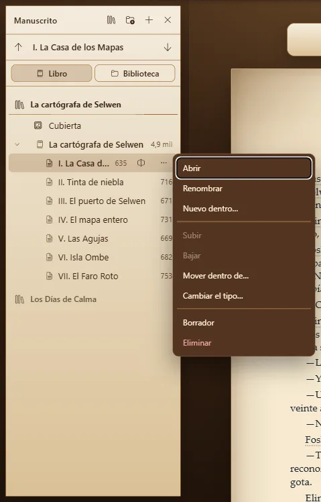321x502 pixels.
Task: Switch to the Libro tab
Action: [52, 73]
